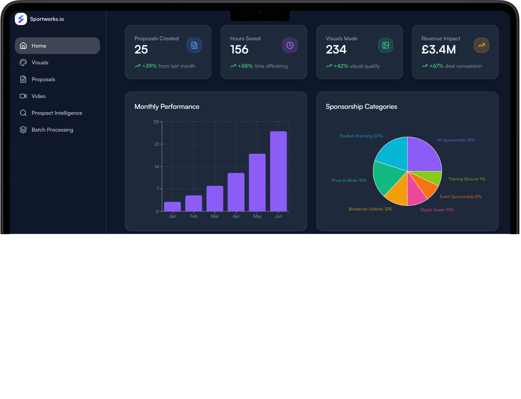Click the Proposals document sidebar icon
Image resolution: width=521 pixels, height=399 pixels.
tap(23, 79)
